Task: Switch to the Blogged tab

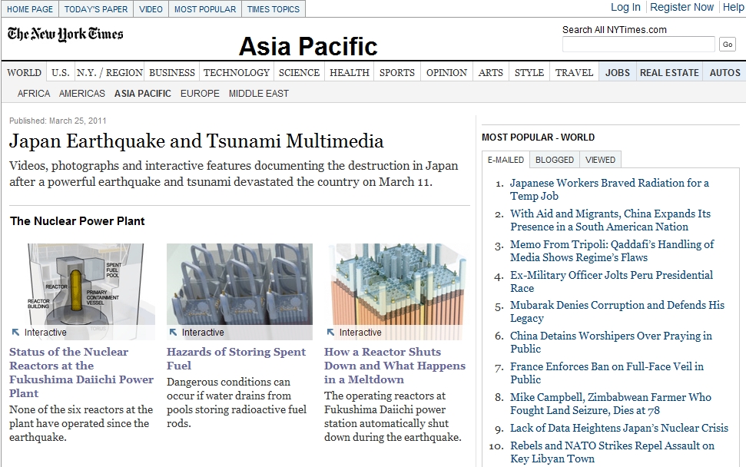Action: [554, 160]
